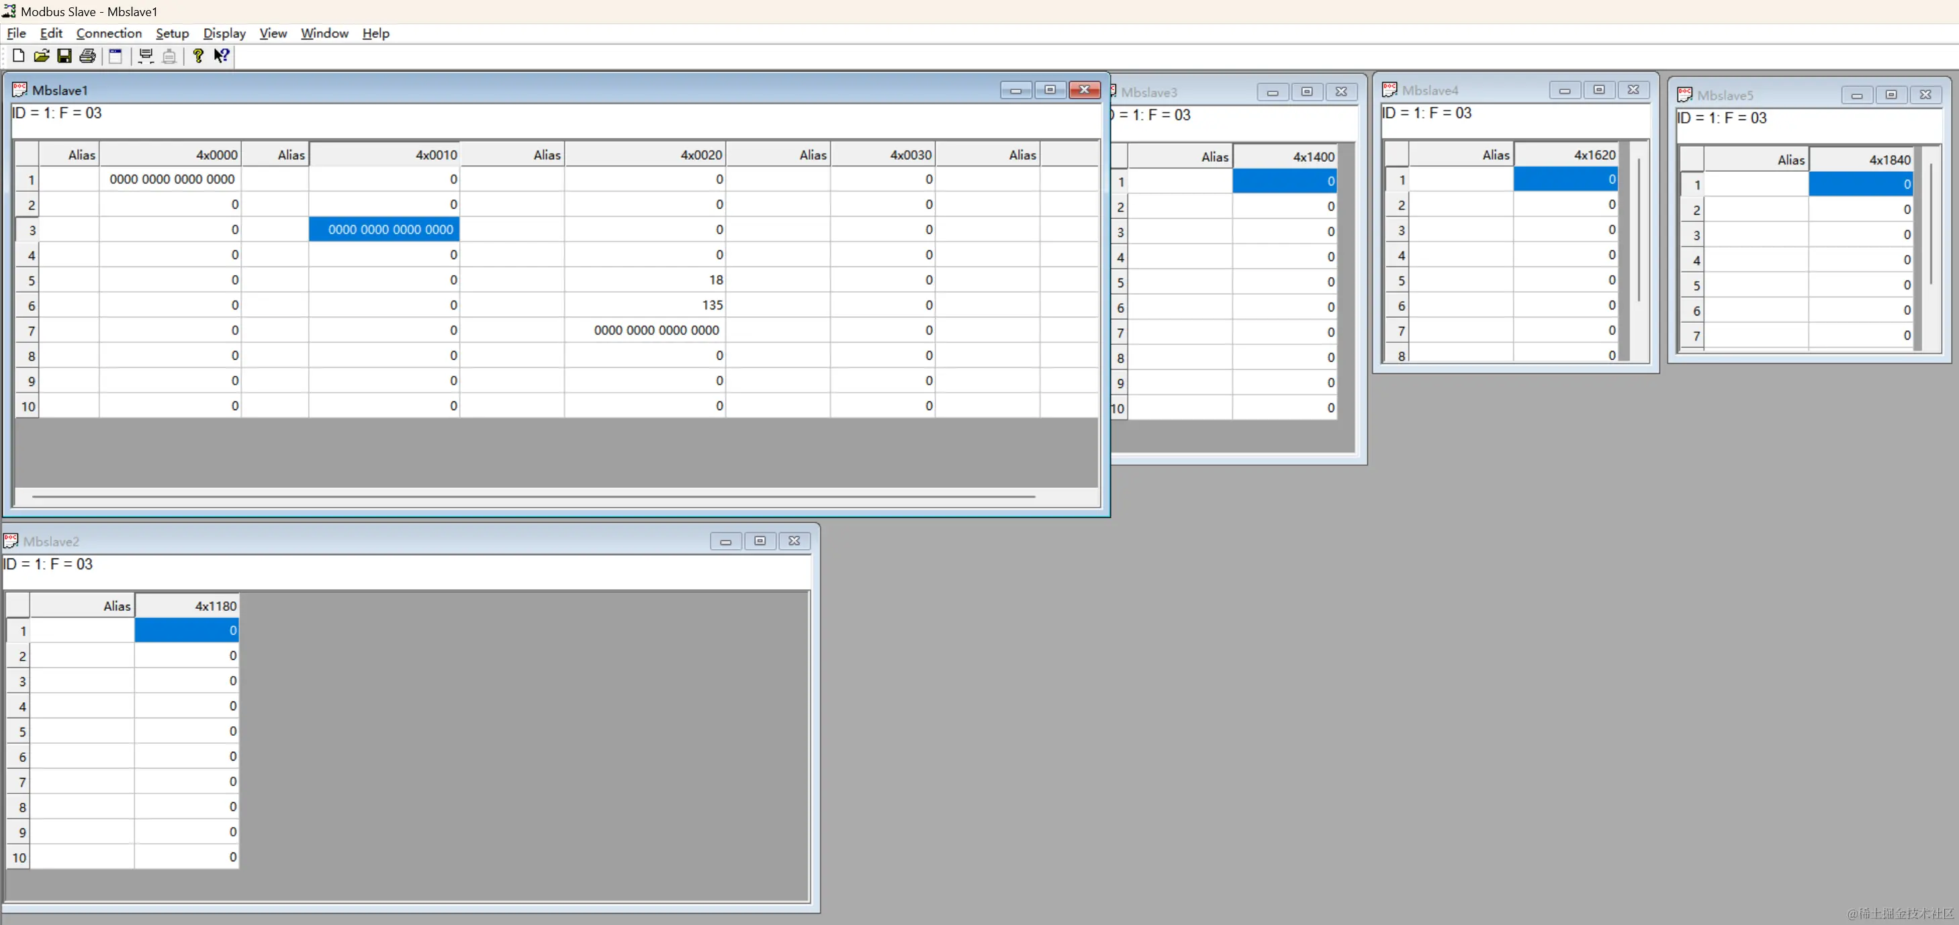The image size is (1959, 925).
Task: Click the Connect toolbar icon
Action: pyautogui.click(x=146, y=56)
